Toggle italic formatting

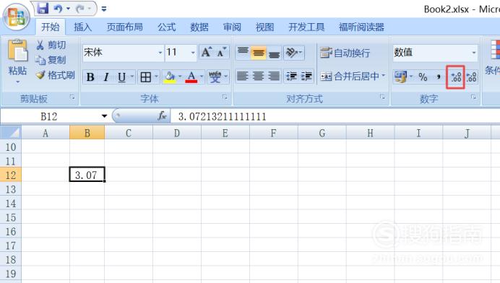[x=106, y=77]
